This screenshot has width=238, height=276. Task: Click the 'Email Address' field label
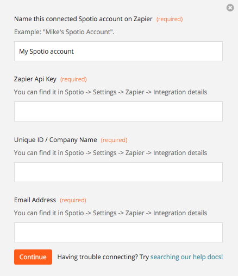coord(35,200)
